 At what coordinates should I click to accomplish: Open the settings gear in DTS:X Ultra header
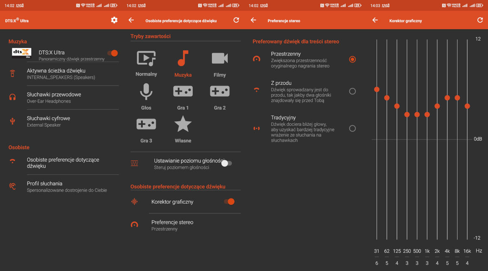[x=114, y=20]
